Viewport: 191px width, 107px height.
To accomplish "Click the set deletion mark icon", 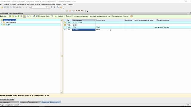I will [x=21, y=16].
